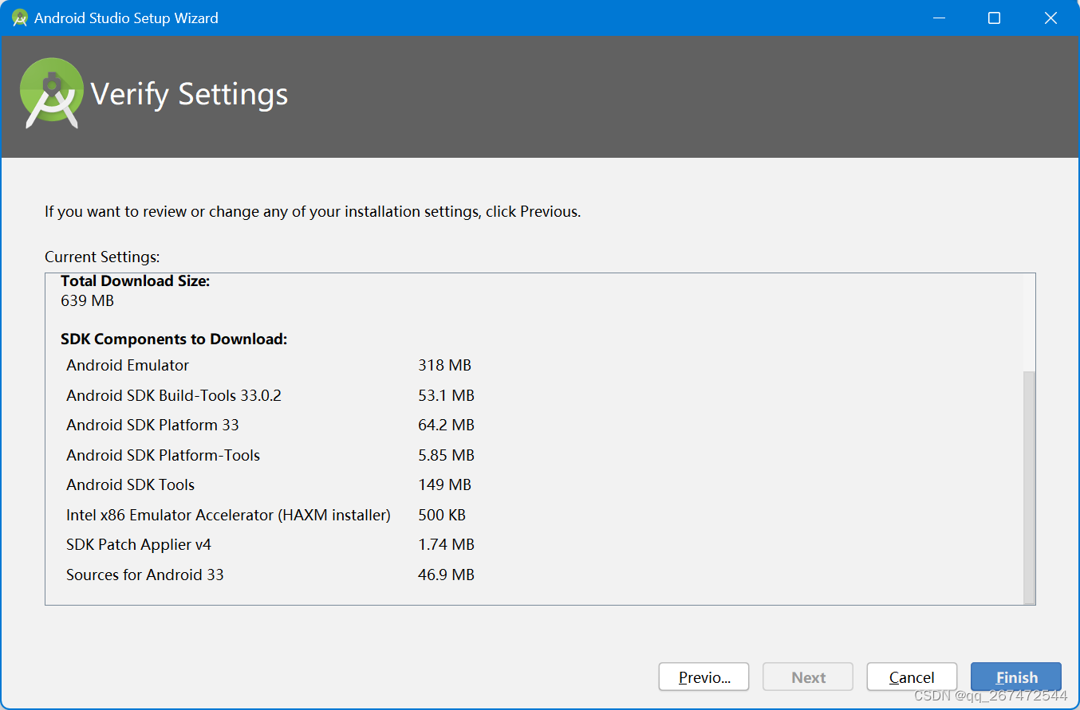The width and height of the screenshot is (1080, 710).
Task: Go back with the Previous button
Action: pyautogui.click(x=704, y=677)
